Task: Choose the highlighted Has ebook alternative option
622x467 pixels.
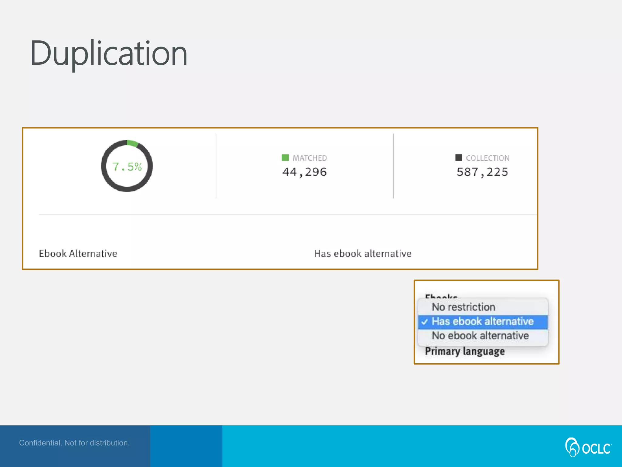Action: tap(483, 322)
